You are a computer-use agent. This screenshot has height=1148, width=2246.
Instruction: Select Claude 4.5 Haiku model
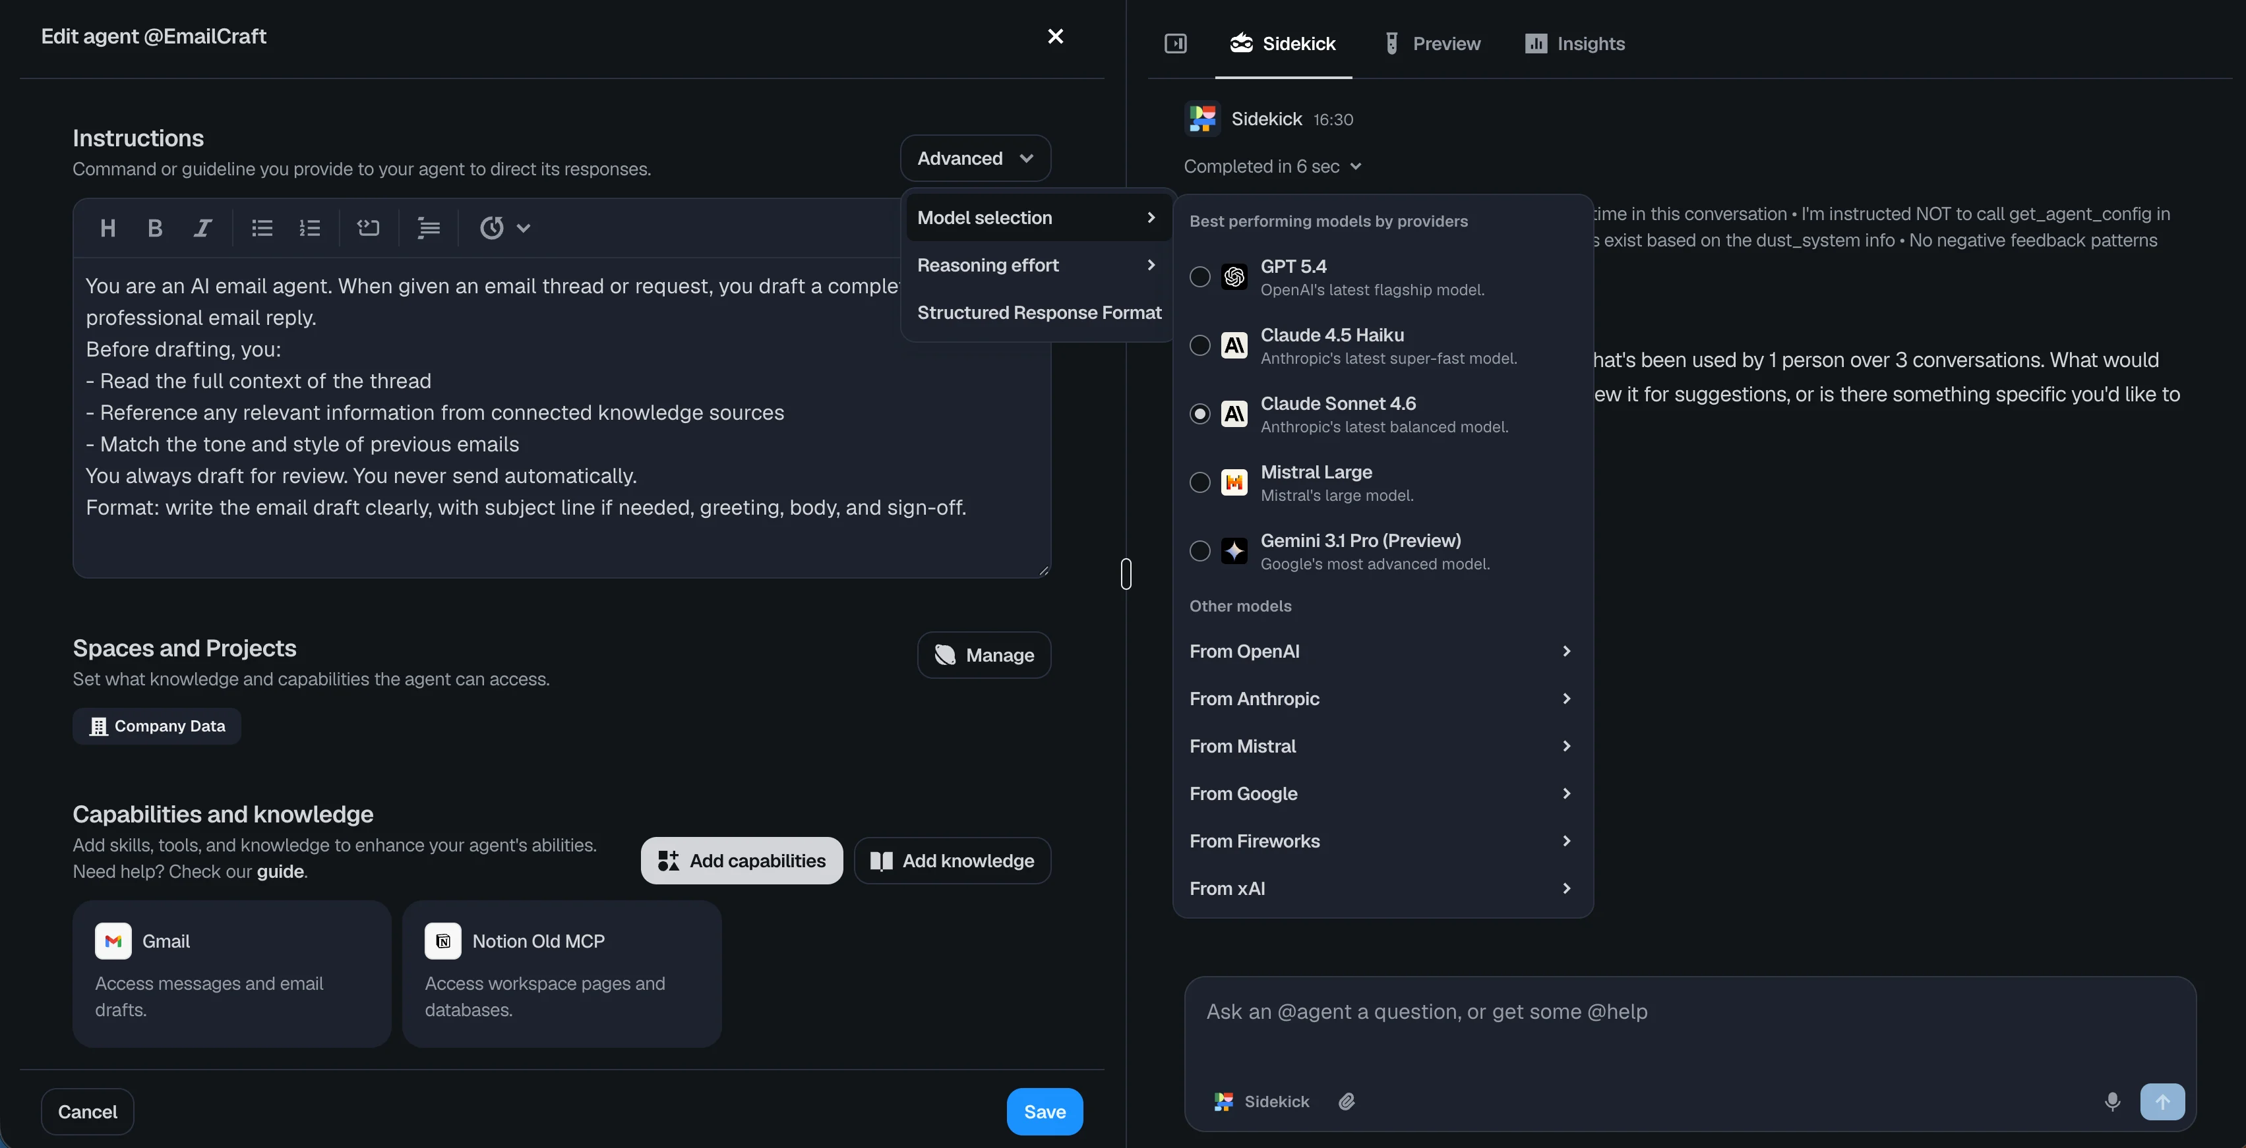point(1199,345)
